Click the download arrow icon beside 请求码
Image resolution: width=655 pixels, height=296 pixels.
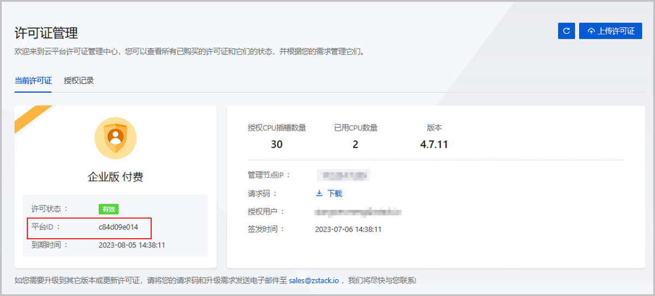319,194
